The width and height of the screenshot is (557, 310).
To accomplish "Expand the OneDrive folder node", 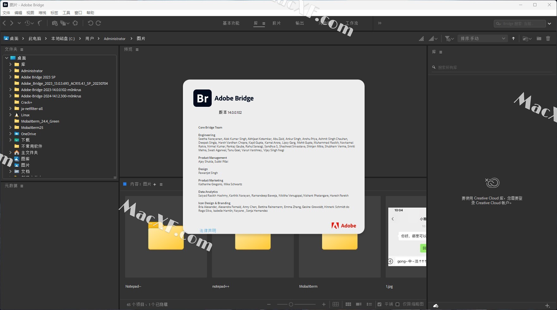I will (x=10, y=134).
